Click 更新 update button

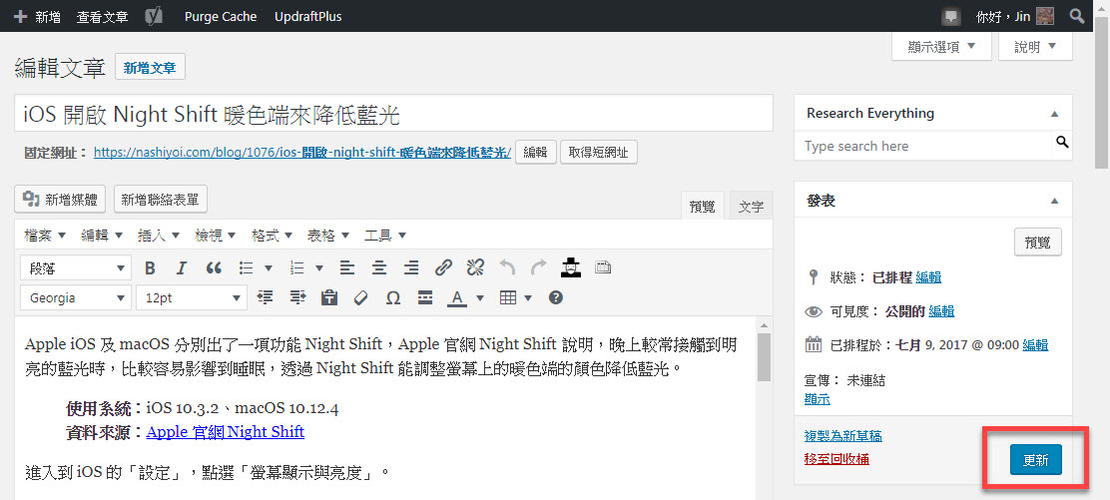click(x=1036, y=460)
